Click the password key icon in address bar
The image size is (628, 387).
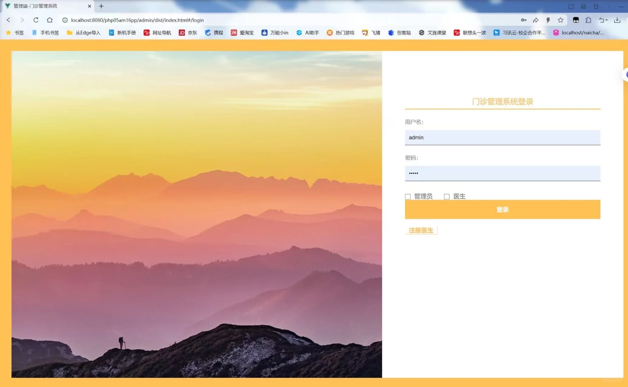coord(524,20)
